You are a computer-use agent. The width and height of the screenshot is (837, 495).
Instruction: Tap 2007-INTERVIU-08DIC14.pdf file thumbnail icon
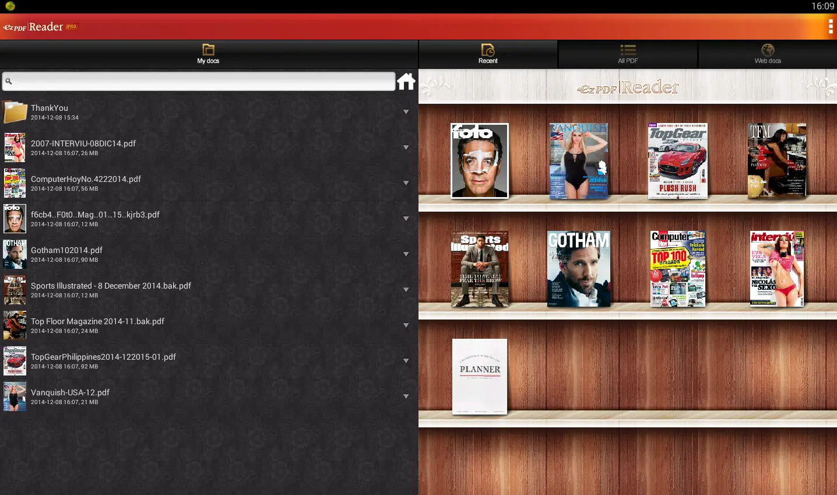pyautogui.click(x=15, y=148)
